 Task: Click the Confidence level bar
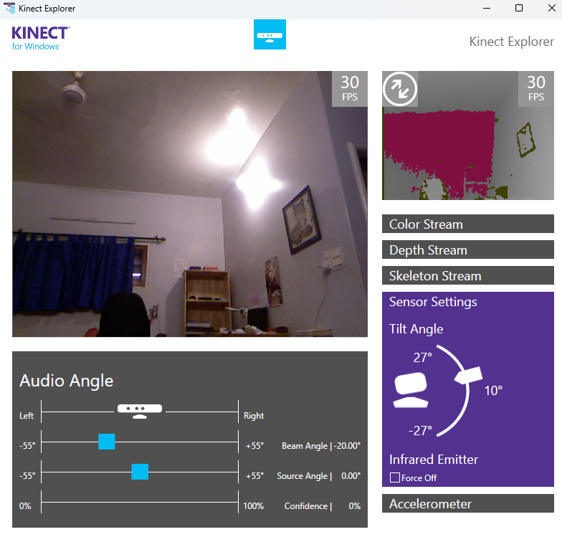click(140, 502)
